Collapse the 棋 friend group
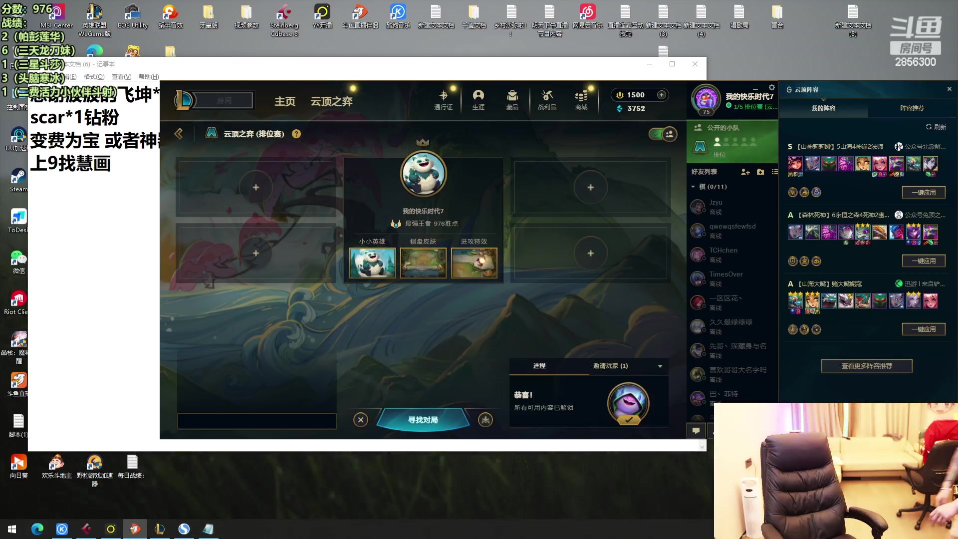This screenshot has height=539, width=958. tap(693, 187)
